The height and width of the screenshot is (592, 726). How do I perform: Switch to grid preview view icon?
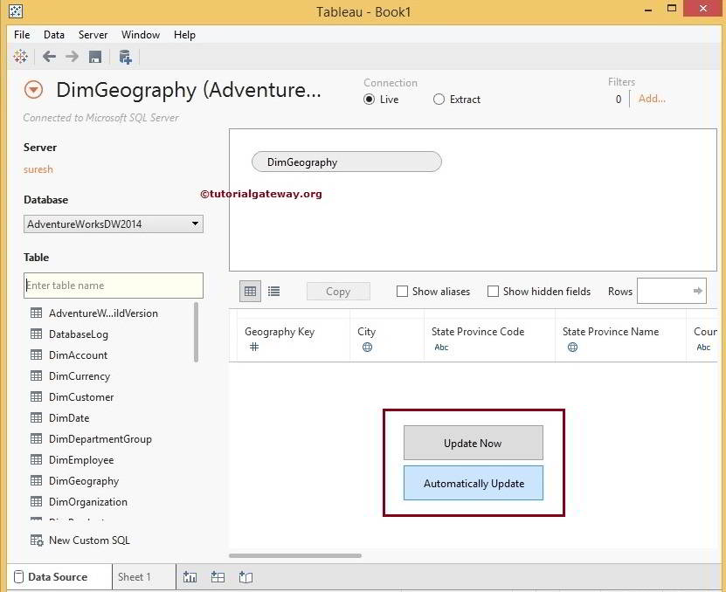point(251,292)
